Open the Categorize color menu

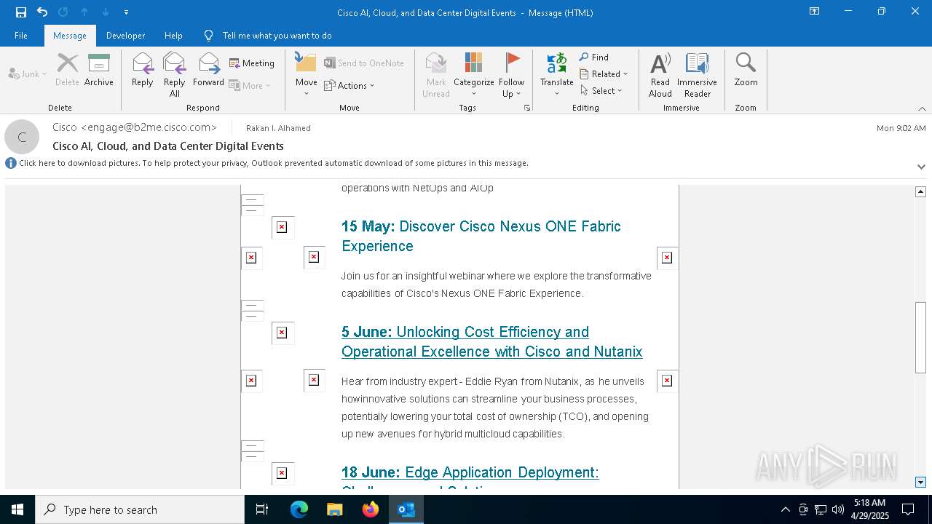[x=474, y=75]
